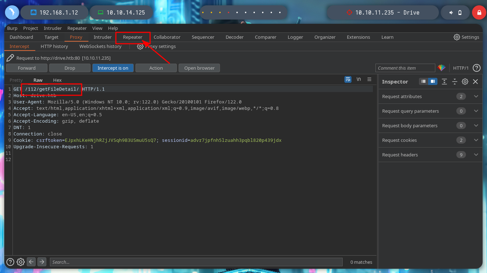The image size is (487, 273).
Task: Switch to the Collaborator tab
Action: [167, 37]
